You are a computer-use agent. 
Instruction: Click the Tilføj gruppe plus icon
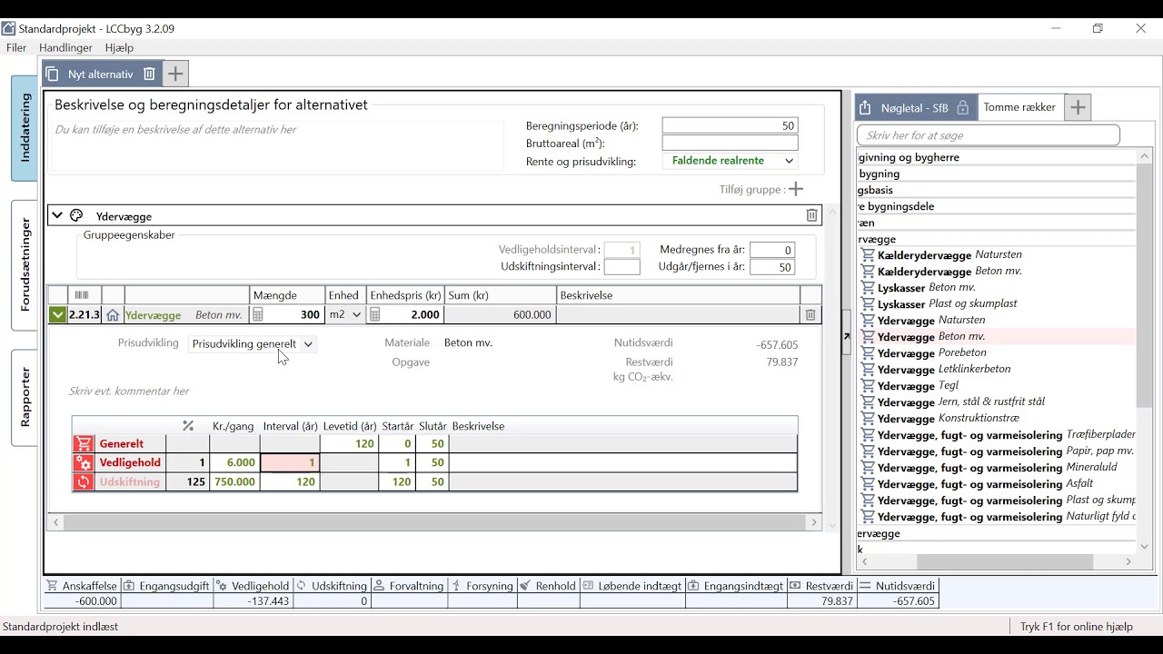(x=796, y=189)
